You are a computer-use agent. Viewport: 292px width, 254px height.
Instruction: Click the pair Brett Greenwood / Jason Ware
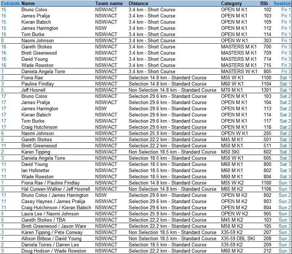pyautogui.click(x=53, y=226)
